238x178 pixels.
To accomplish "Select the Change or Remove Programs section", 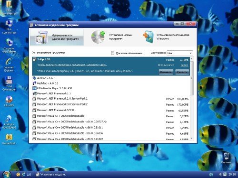I will [57, 37].
